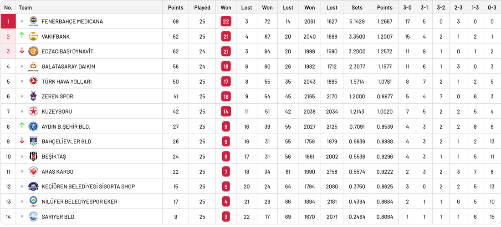Viewport: 501px width, 227px height.
Task: Click the Aras Kargo team logo
Action: pos(33,172)
